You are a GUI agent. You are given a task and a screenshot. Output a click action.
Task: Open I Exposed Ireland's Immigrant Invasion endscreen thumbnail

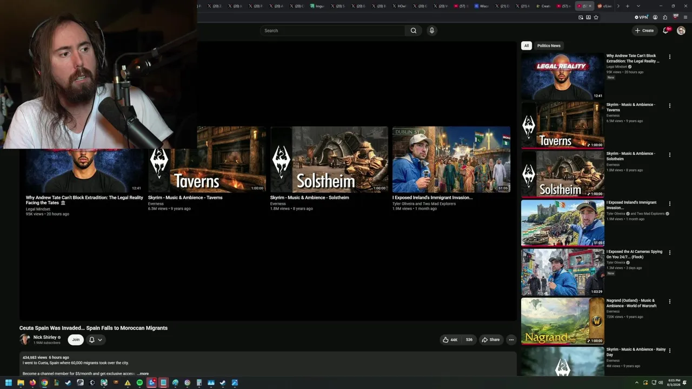point(451,159)
